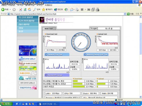The height and width of the screenshot is (106, 142).
Task: Click the vertical scrollbar thumb
Action: pyautogui.click(x=141, y=39)
